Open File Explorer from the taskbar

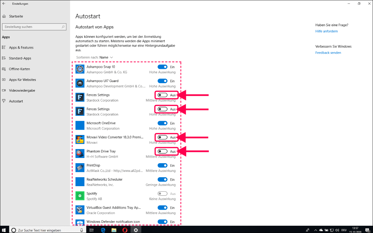(x=114, y=230)
